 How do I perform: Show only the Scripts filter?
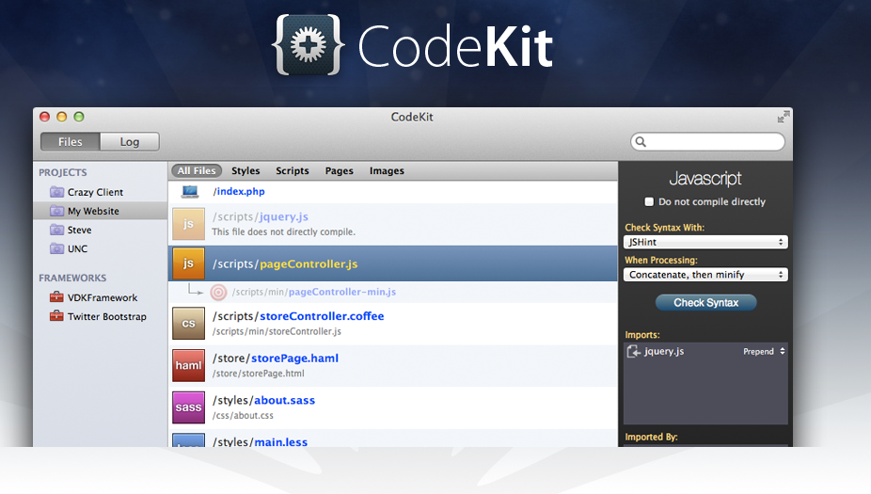(293, 170)
